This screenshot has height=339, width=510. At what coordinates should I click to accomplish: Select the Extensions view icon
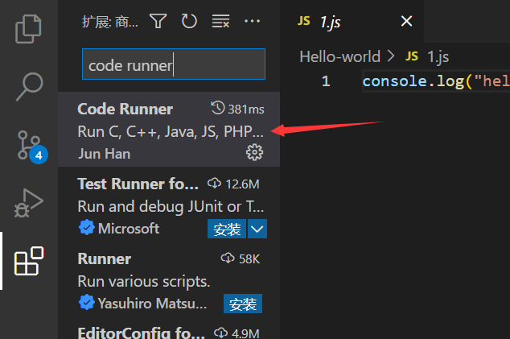[29, 261]
